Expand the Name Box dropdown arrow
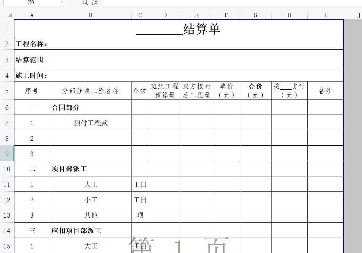Screen dimensions: 362x253 click(62, 3)
